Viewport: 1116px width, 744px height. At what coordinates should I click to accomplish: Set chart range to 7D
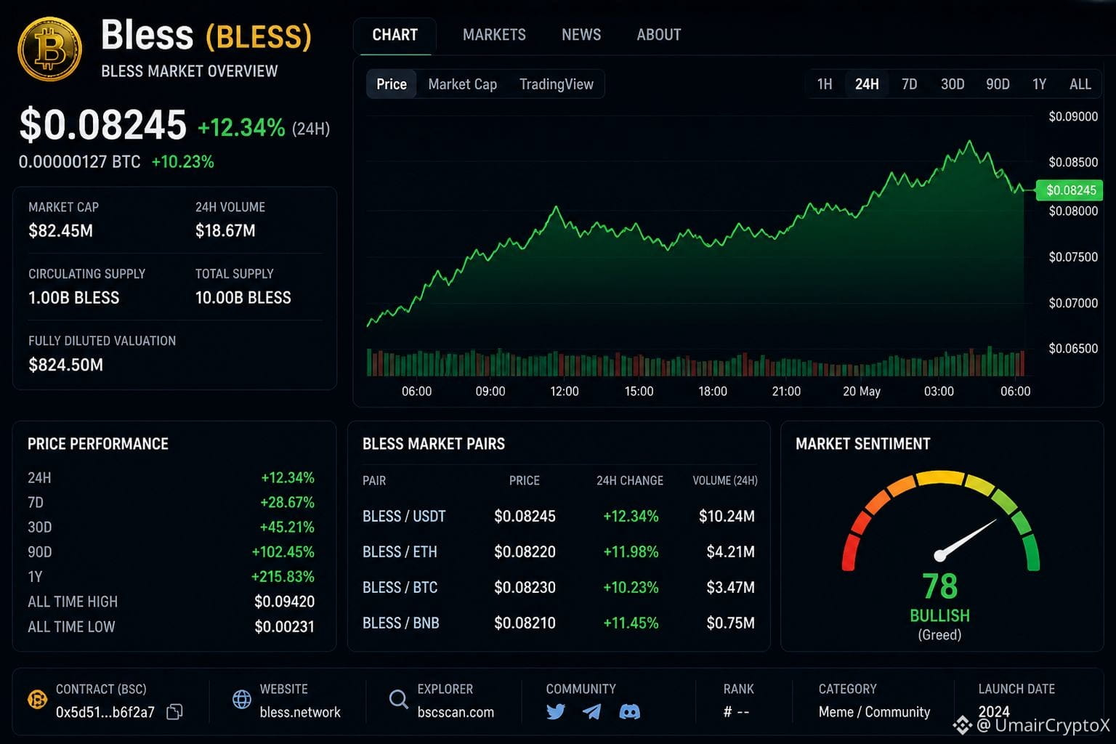909,84
